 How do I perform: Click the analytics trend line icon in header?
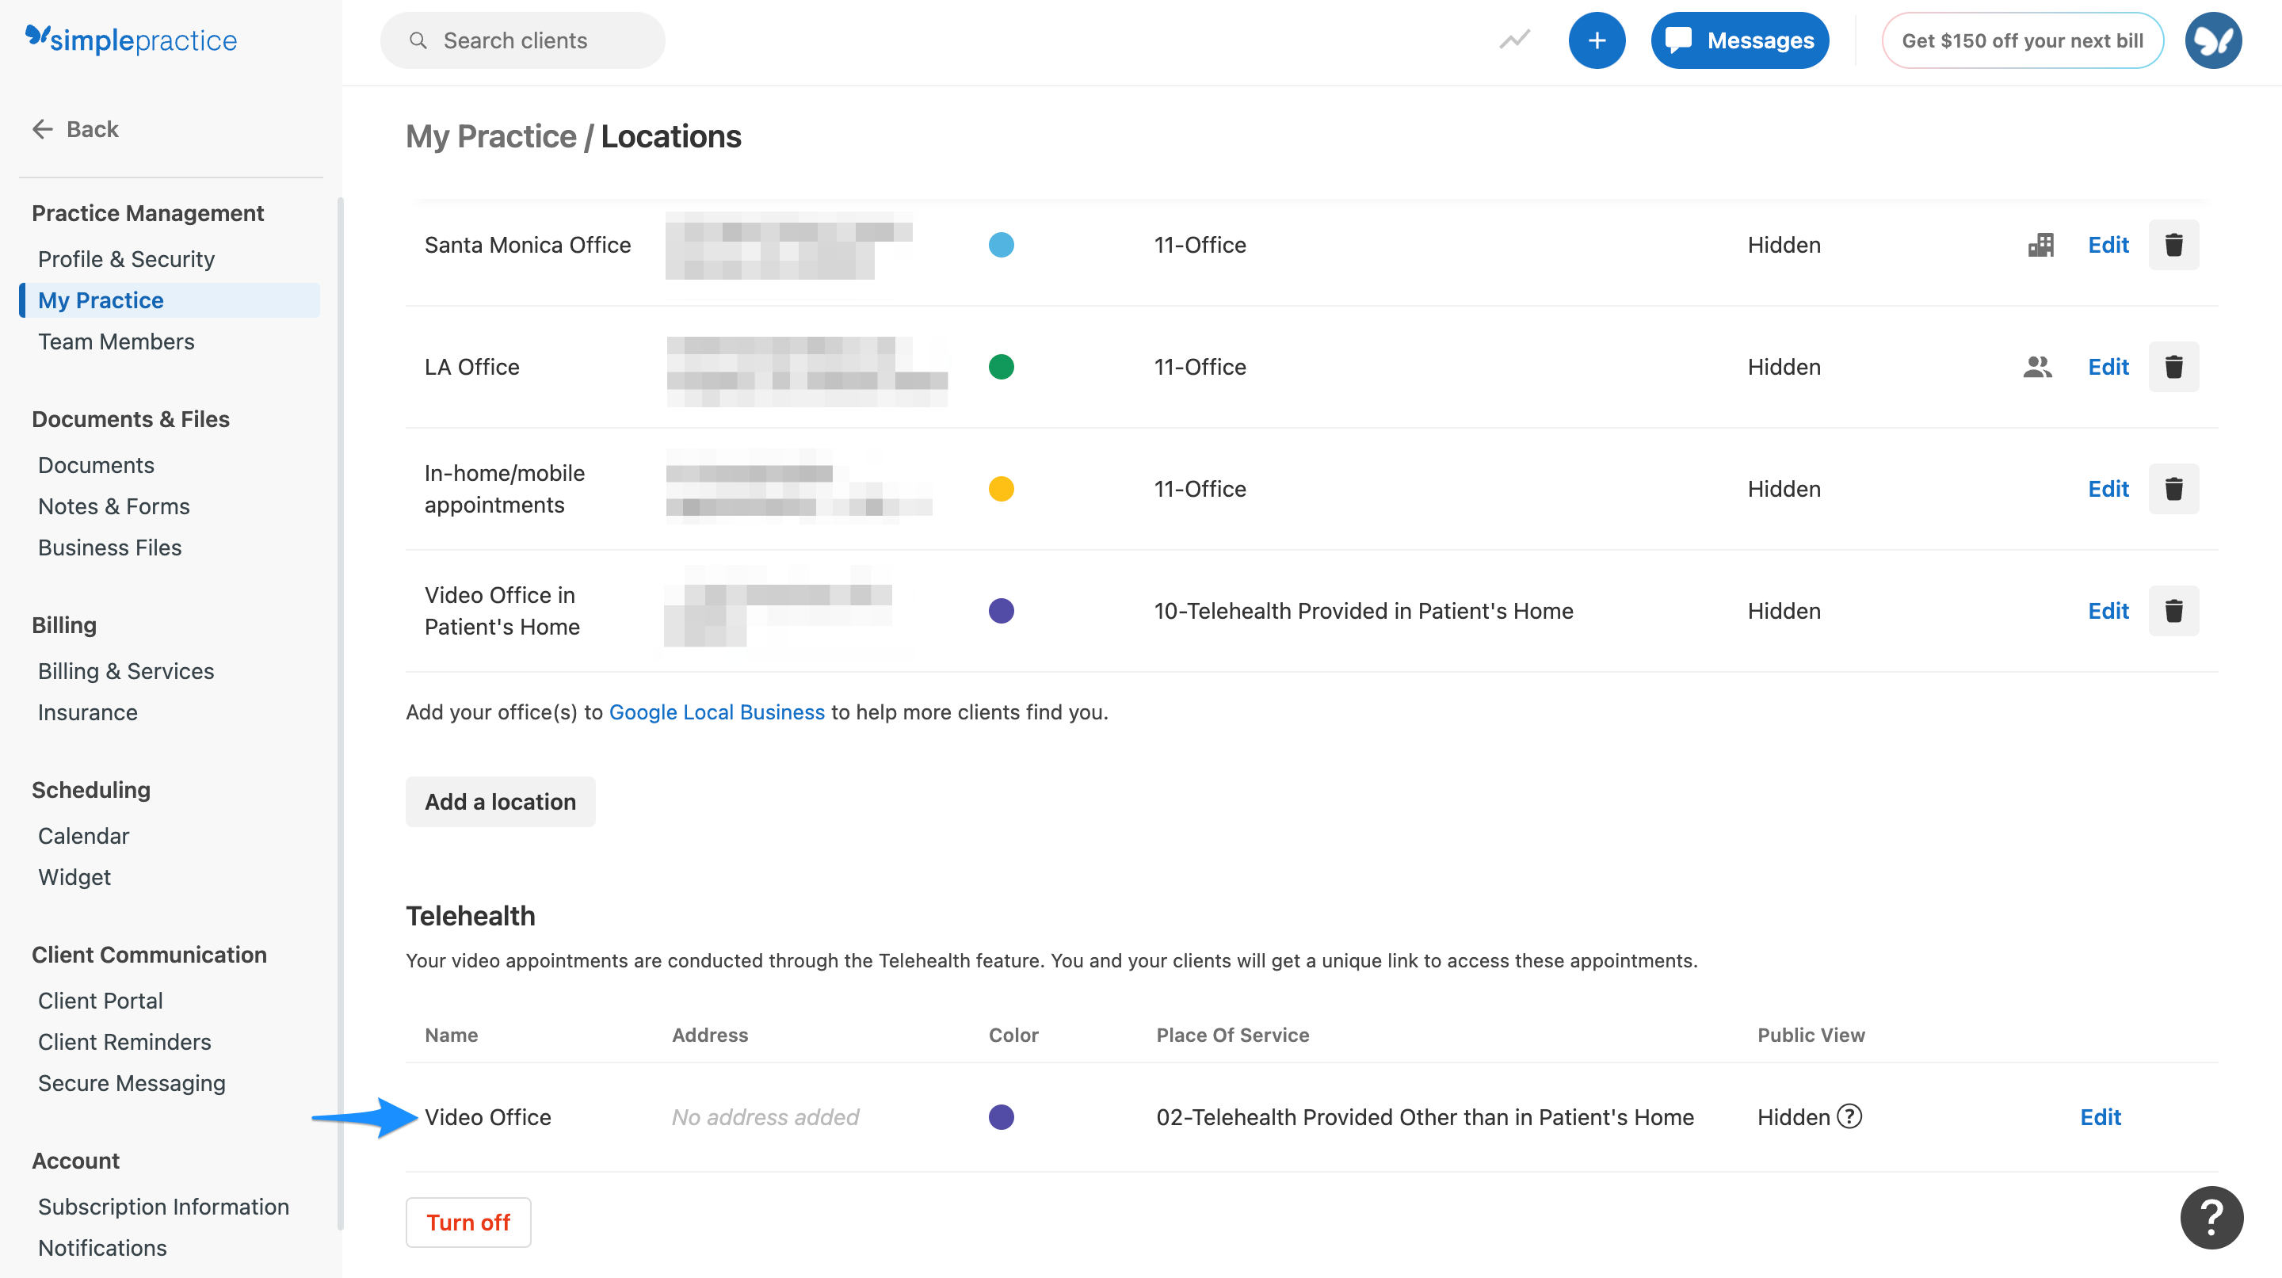1513,40
